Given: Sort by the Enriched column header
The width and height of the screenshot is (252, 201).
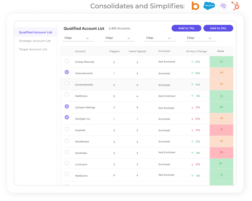Looking at the screenshot, I should pyautogui.click(x=164, y=51).
